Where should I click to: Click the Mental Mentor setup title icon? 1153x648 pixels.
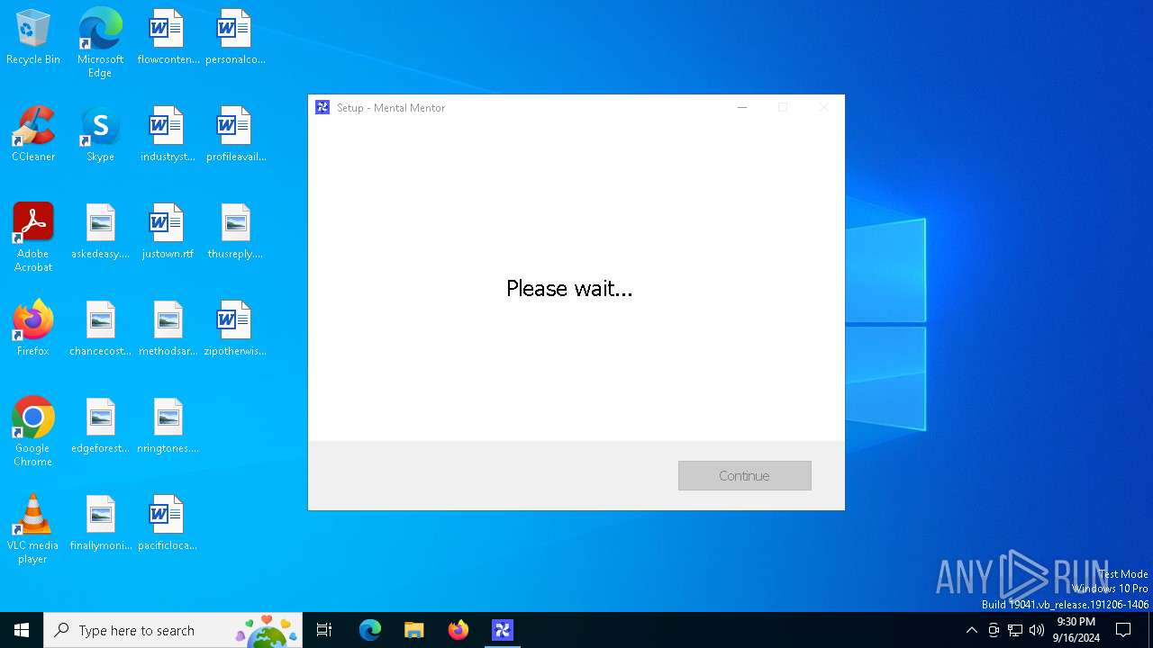(322, 107)
